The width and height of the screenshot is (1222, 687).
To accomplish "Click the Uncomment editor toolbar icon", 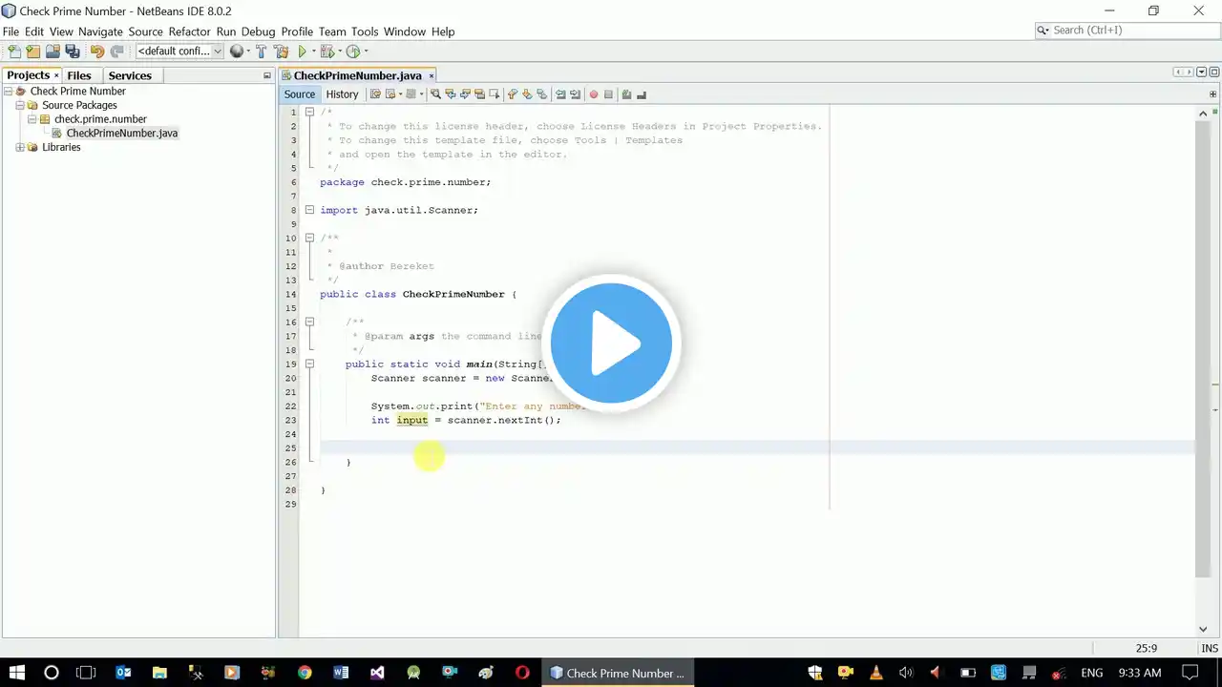I will pyautogui.click(x=642, y=94).
